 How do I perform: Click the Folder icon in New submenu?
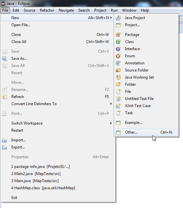click(x=118, y=84)
